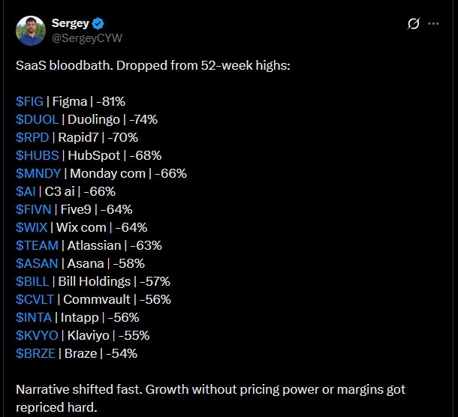Open the $BILL cashtag link
458x417 pixels.
coord(33,281)
